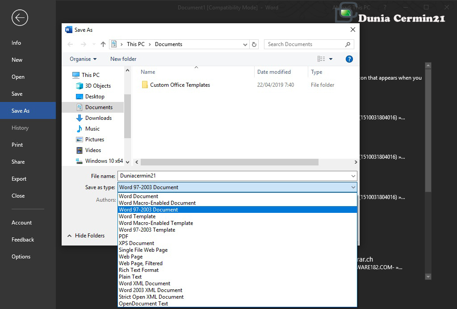This screenshot has width=457, height=309.
Task: Click the This PC computer icon
Action: [x=76, y=75]
